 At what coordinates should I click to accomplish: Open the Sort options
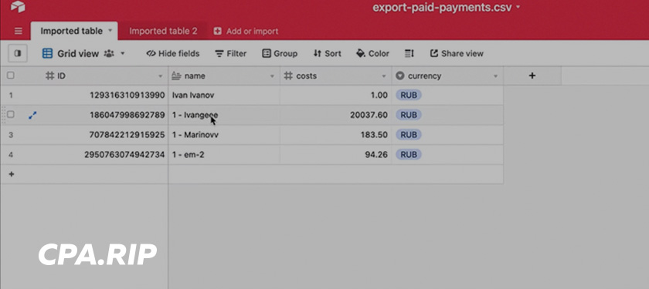tap(327, 53)
